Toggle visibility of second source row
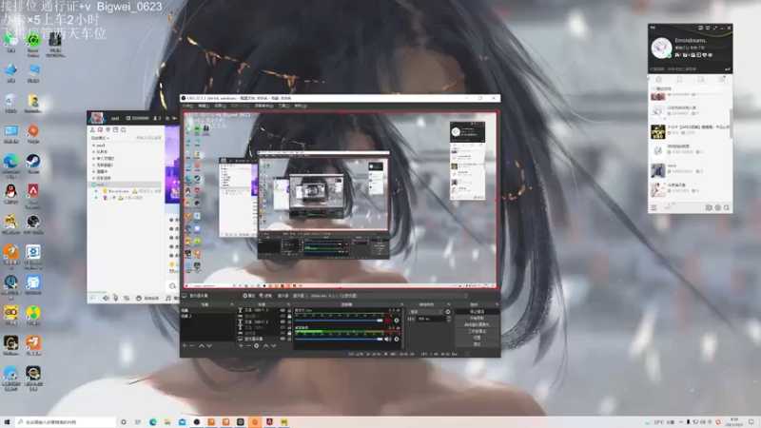Viewport: 761px width, 428px height. click(283, 316)
